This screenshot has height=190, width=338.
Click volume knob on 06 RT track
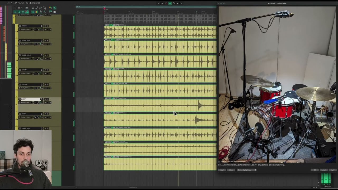click(x=42, y=99)
